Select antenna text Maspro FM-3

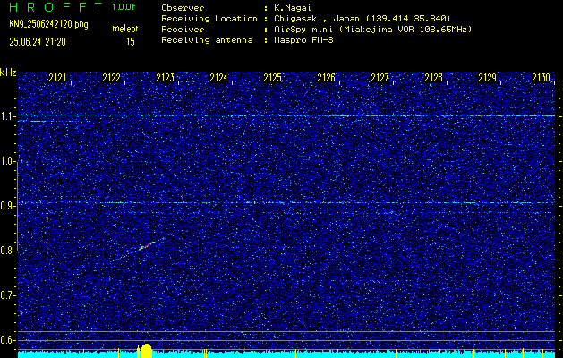(x=303, y=40)
